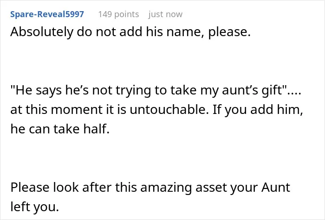Click the word 'please.' ending the first line

(229, 32)
